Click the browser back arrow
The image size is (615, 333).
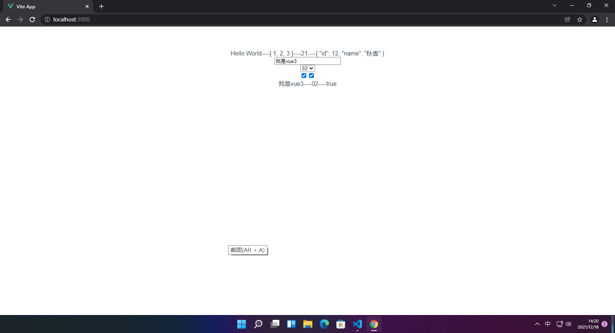pyautogui.click(x=8, y=19)
